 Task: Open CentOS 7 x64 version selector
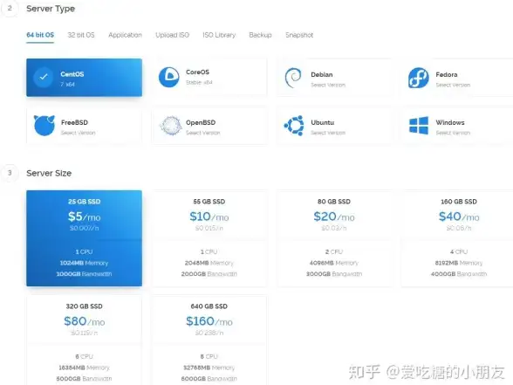coord(67,85)
